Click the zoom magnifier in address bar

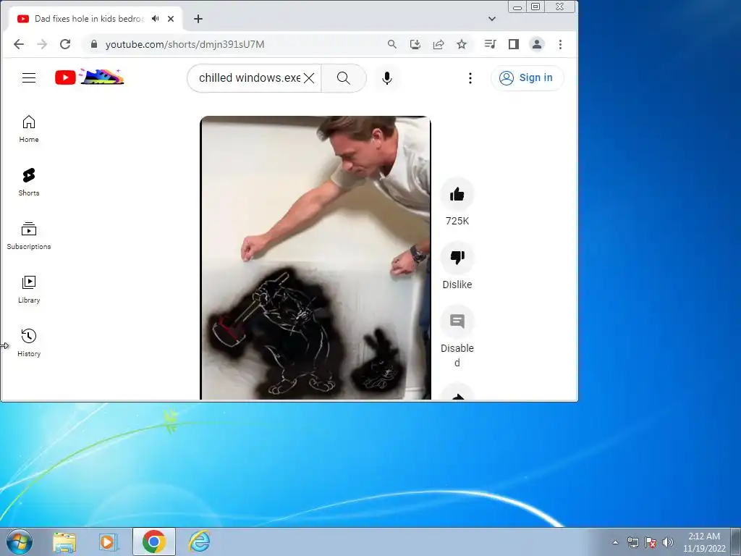pos(391,44)
